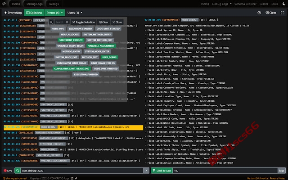Click the red LIVE indicator
This screenshot has width=288, height=180.
[x=8, y=171]
